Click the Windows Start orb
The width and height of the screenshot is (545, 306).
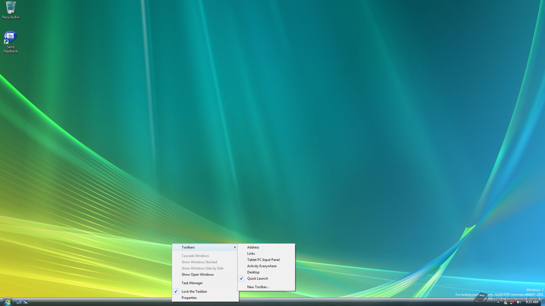point(7,301)
